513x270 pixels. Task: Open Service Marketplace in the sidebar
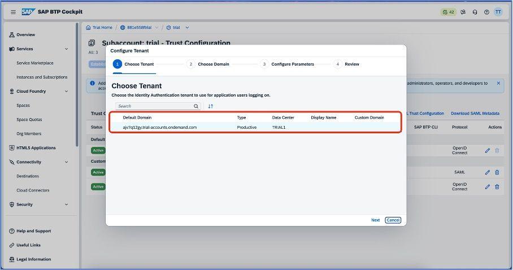tap(35, 63)
